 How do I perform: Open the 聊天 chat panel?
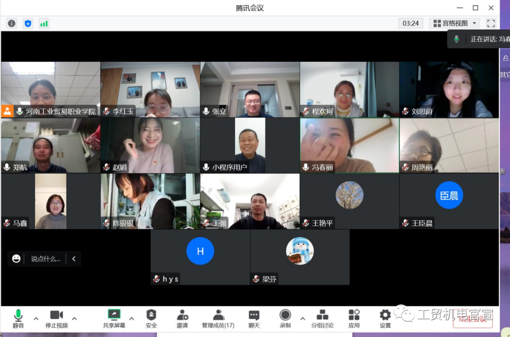254,319
